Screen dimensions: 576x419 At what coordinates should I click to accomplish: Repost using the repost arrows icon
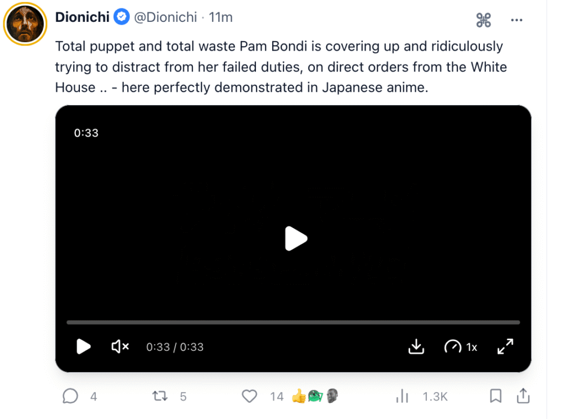(x=160, y=397)
